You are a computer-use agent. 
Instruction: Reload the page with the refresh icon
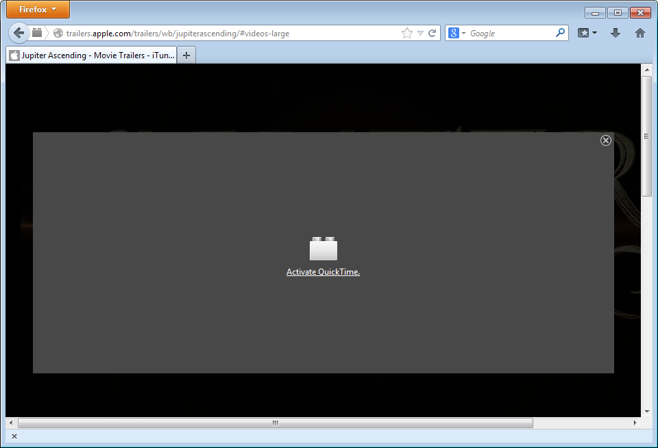[x=432, y=33]
